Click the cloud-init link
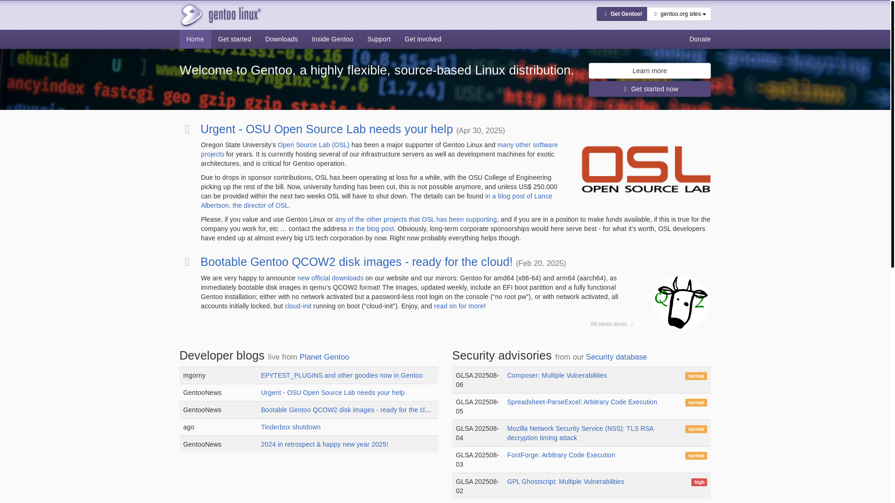The image size is (895, 503). click(x=298, y=306)
